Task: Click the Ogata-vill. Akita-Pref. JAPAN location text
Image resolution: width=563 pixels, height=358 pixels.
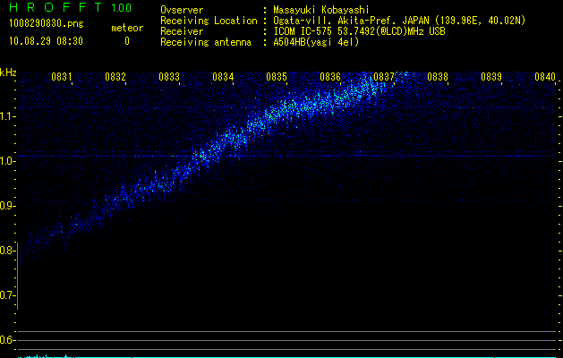Action: point(399,21)
